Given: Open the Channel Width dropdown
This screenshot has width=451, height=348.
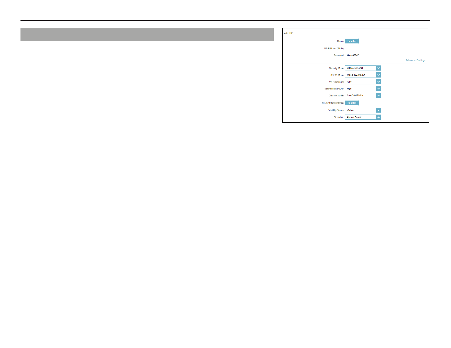Looking at the screenshot, I should pos(363,95).
